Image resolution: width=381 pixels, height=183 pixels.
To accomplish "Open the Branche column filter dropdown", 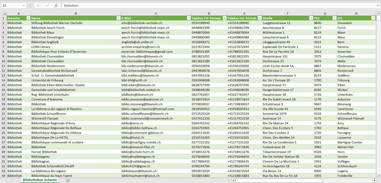I will point(28,18).
